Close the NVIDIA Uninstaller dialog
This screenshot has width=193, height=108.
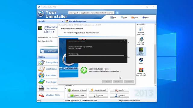tap(125, 41)
